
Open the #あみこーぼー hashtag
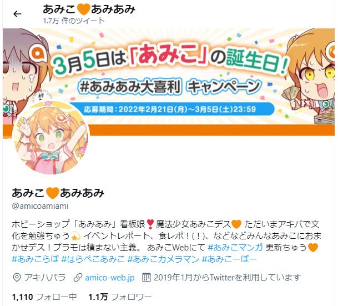point(229,259)
